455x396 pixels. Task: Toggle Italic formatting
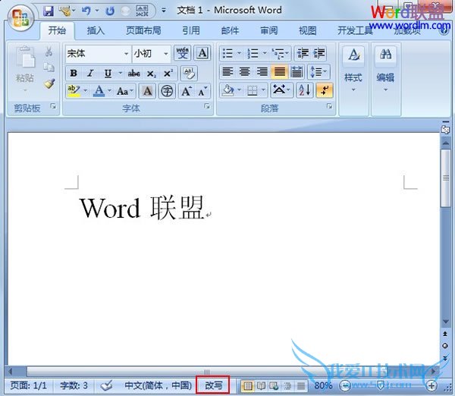[x=90, y=73]
